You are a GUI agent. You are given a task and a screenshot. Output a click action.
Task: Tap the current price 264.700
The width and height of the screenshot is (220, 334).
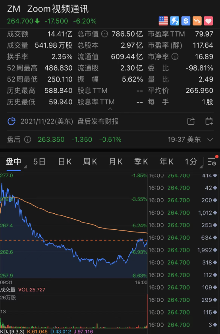pyautogui.click(x=20, y=21)
